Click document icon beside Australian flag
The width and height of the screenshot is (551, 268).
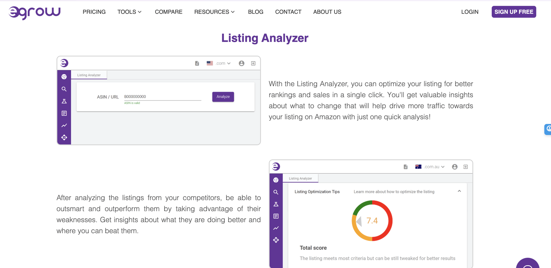(406, 167)
